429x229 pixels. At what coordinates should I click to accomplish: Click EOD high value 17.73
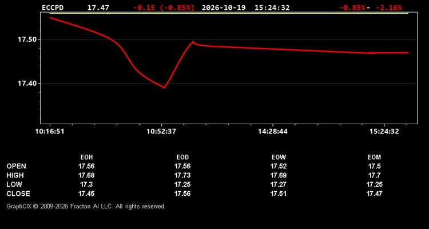point(182,175)
